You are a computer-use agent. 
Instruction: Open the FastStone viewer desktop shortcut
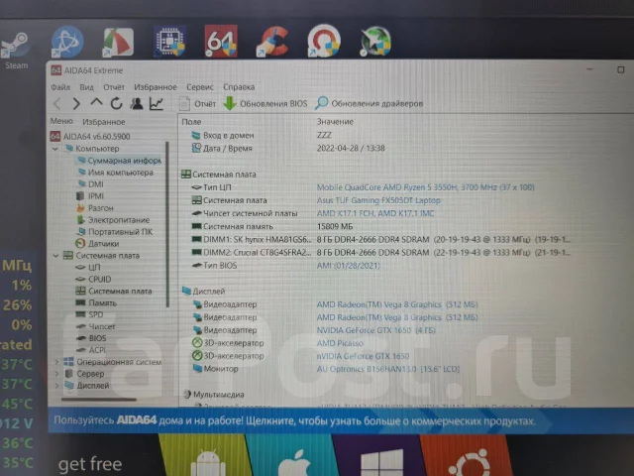tap(118, 42)
